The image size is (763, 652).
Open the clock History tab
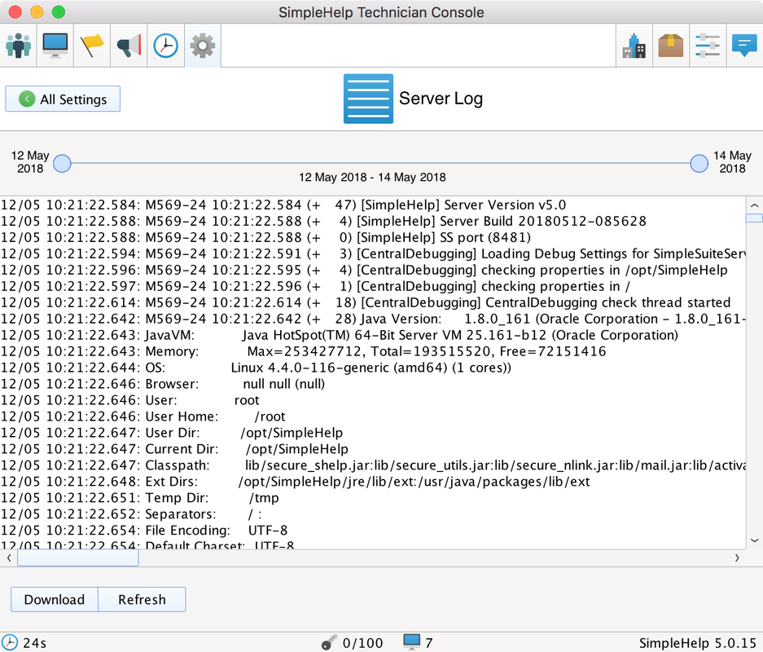(165, 46)
